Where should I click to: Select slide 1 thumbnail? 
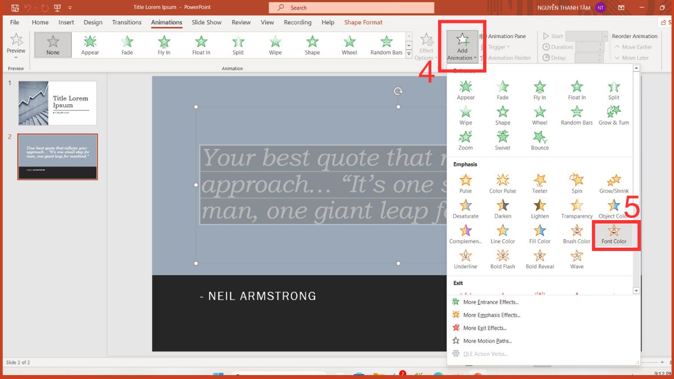click(x=57, y=103)
